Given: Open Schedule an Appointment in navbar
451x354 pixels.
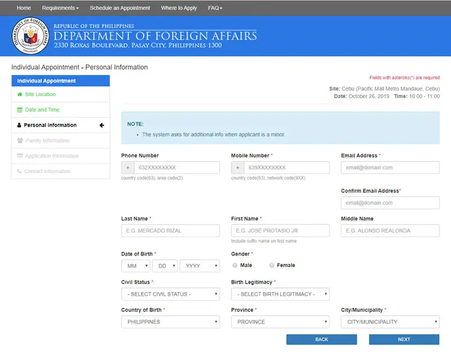Looking at the screenshot, I should click(120, 8).
